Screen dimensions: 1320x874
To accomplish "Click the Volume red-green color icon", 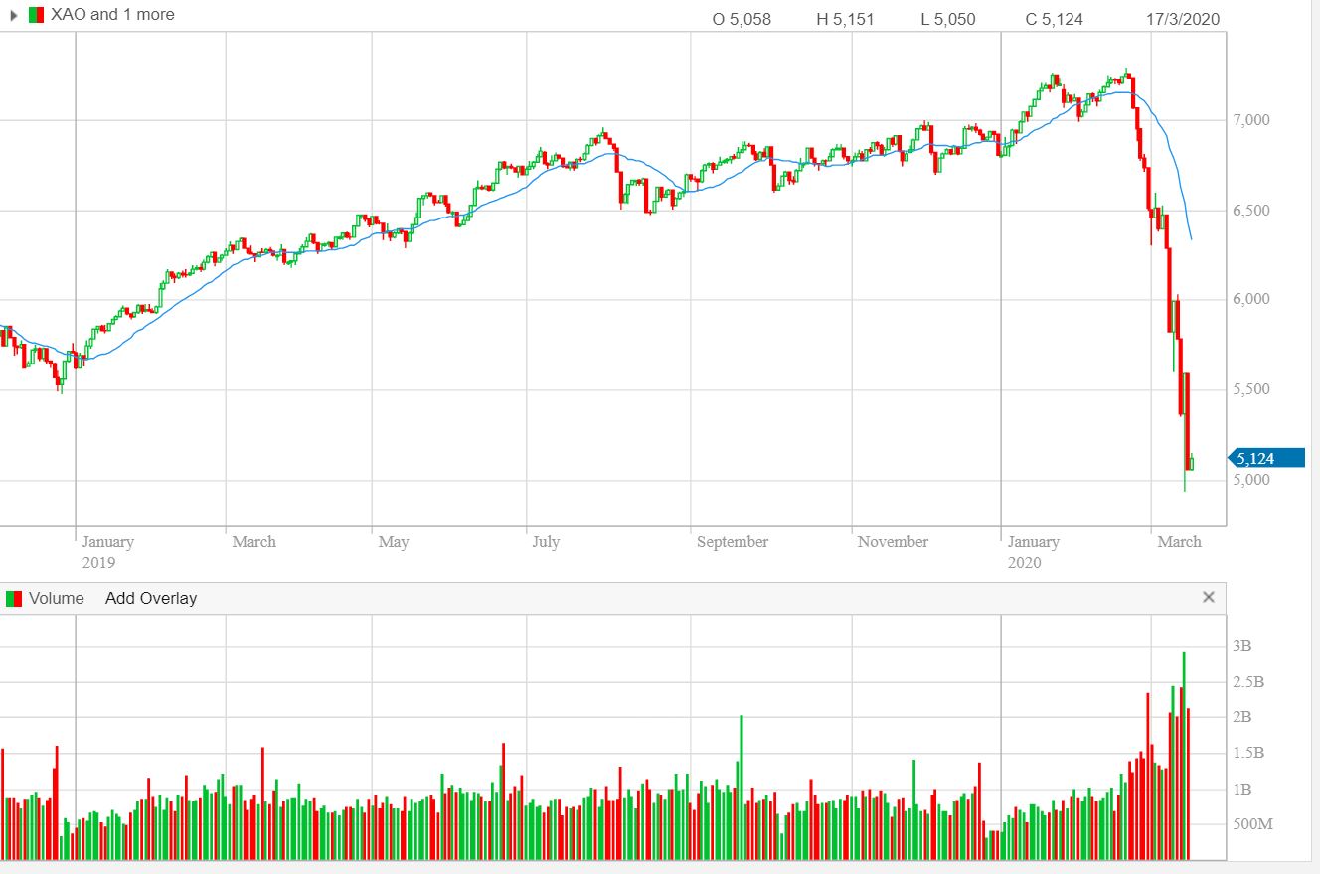I will click(14, 599).
